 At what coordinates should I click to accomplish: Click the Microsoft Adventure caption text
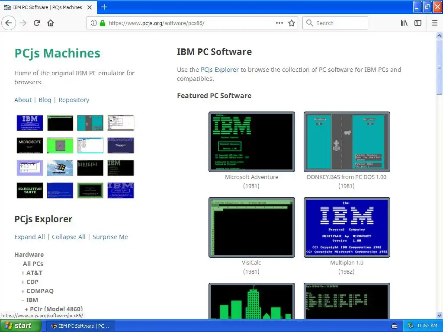(x=251, y=177)
